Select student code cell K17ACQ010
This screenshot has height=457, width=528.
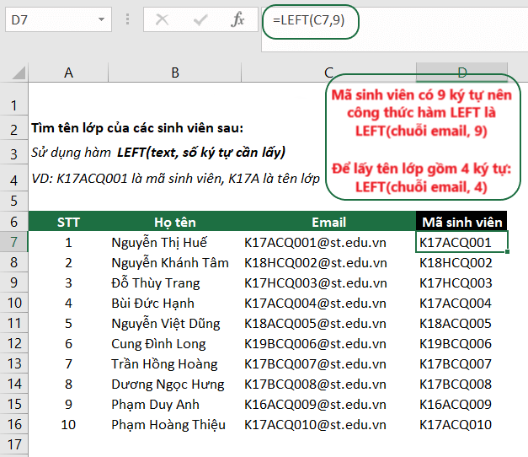tap(461, 424)
